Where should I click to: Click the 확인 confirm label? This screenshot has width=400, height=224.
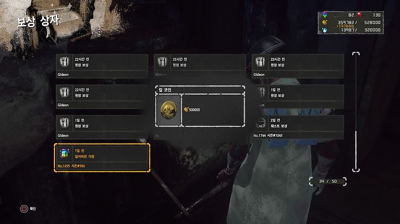(33, 208)
